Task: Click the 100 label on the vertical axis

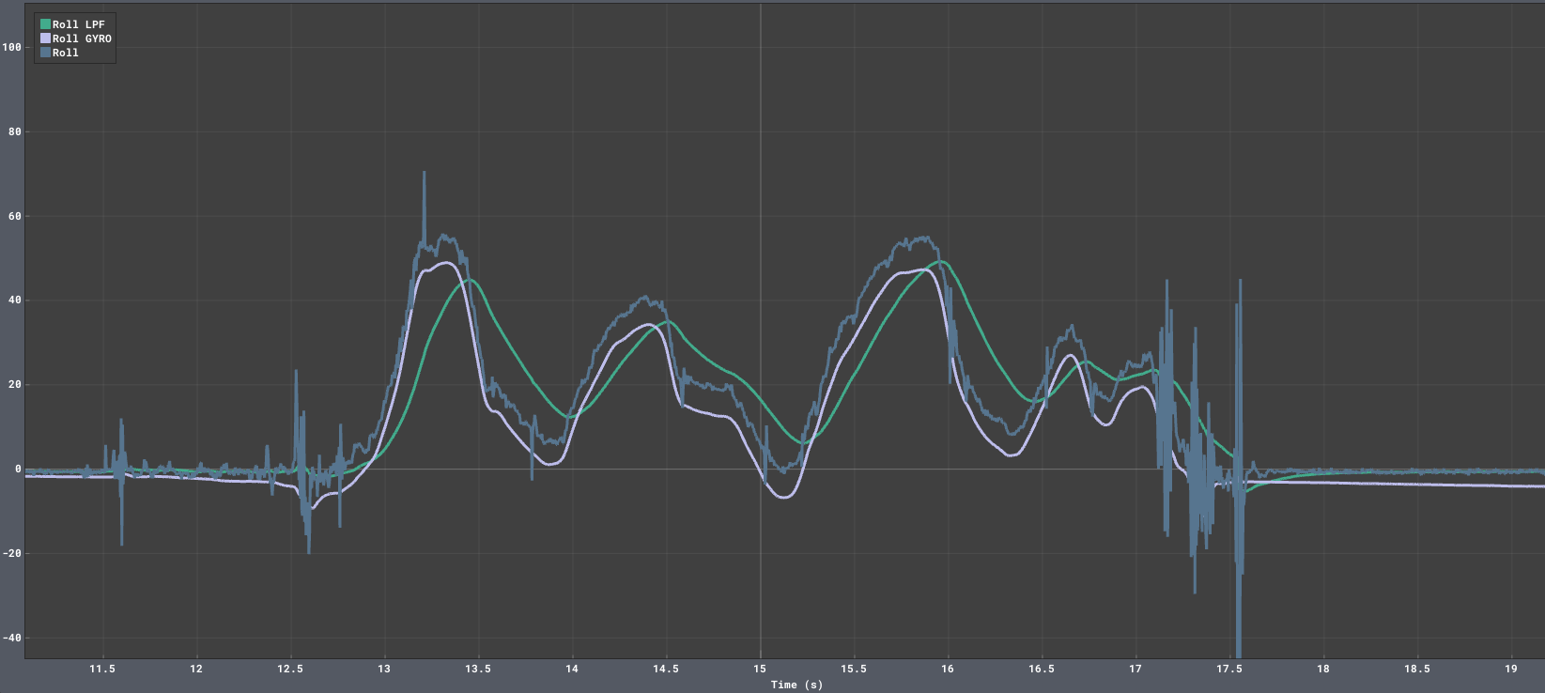Action: tap(12, 47)
